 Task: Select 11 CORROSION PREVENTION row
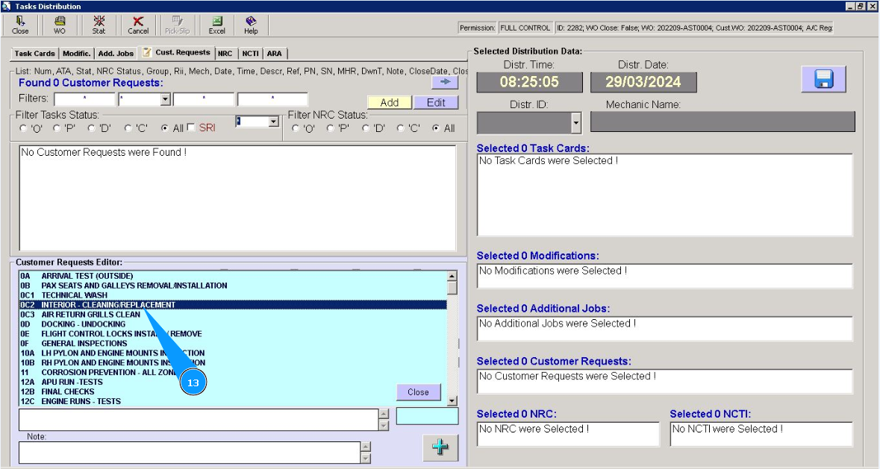tap(233, 372)
